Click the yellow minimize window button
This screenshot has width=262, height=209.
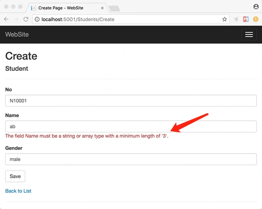pos(13,7)
